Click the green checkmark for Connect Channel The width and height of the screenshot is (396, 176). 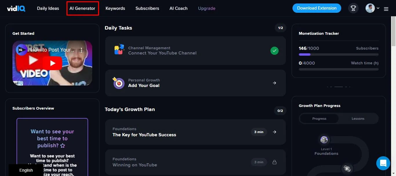pos(274,51)
